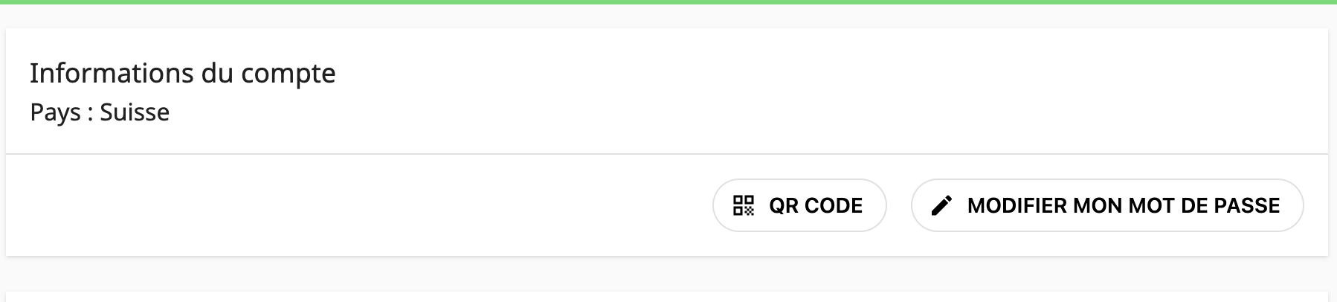Click the QR CODE label text
This screenshot has width=1337, height=302.
(816, 205)
